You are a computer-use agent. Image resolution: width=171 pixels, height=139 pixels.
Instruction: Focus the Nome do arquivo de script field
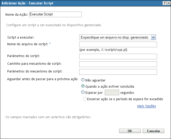[118, 44]
